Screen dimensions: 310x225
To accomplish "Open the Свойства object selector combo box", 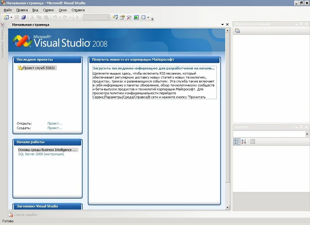I will [271, 134].
